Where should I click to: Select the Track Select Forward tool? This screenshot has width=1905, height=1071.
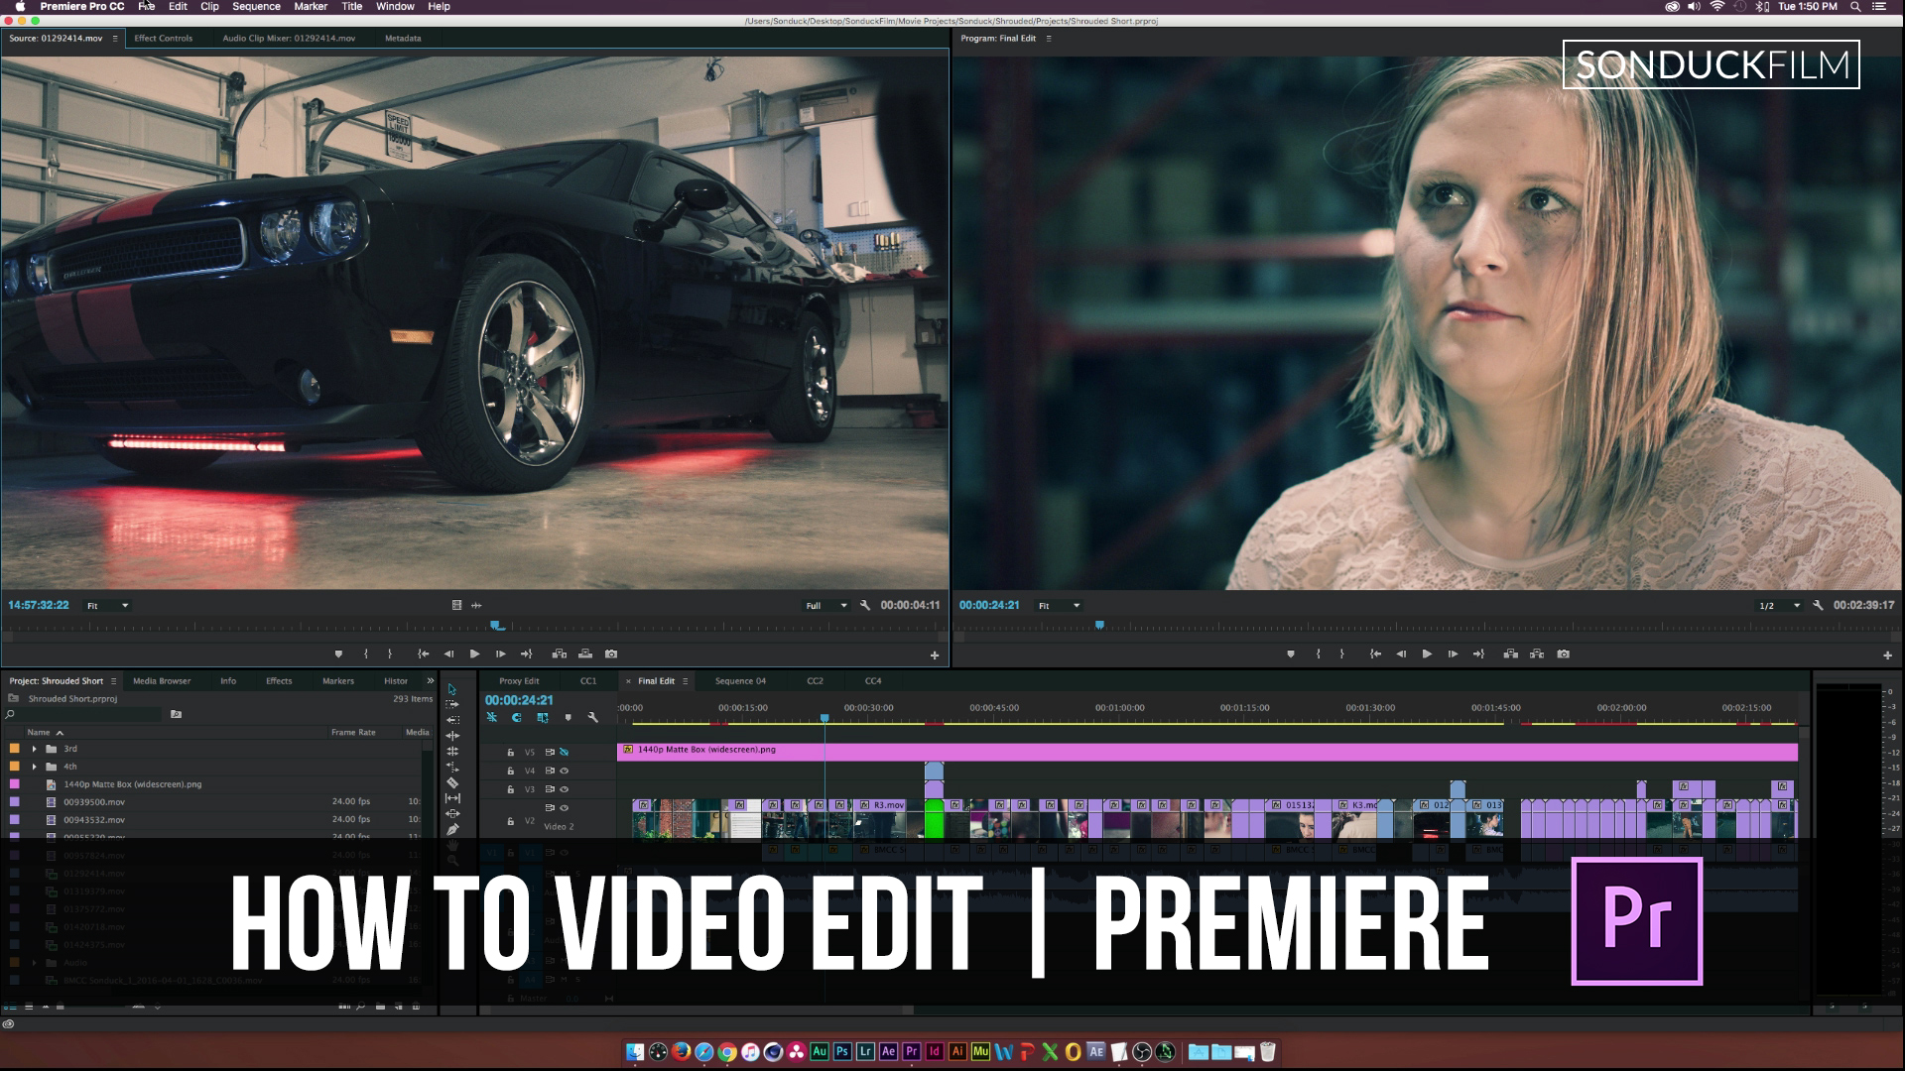click(452, 704)
